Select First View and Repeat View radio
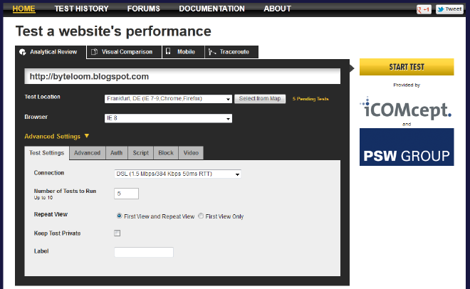Screen dimensions: 470x289 pos(120,216)
